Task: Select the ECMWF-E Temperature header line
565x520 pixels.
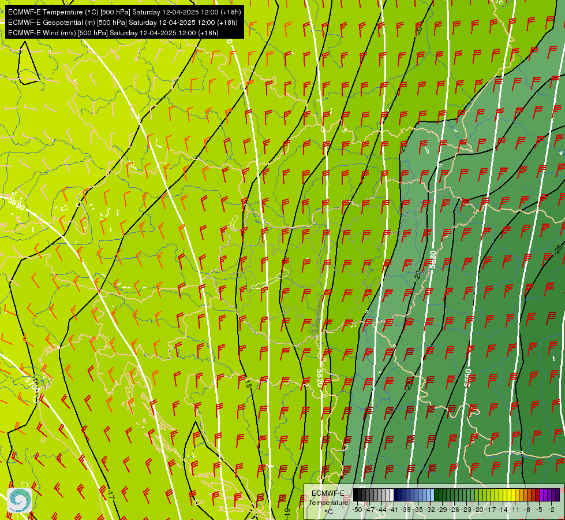Action: pyautogui.click(x=124, y=12)
